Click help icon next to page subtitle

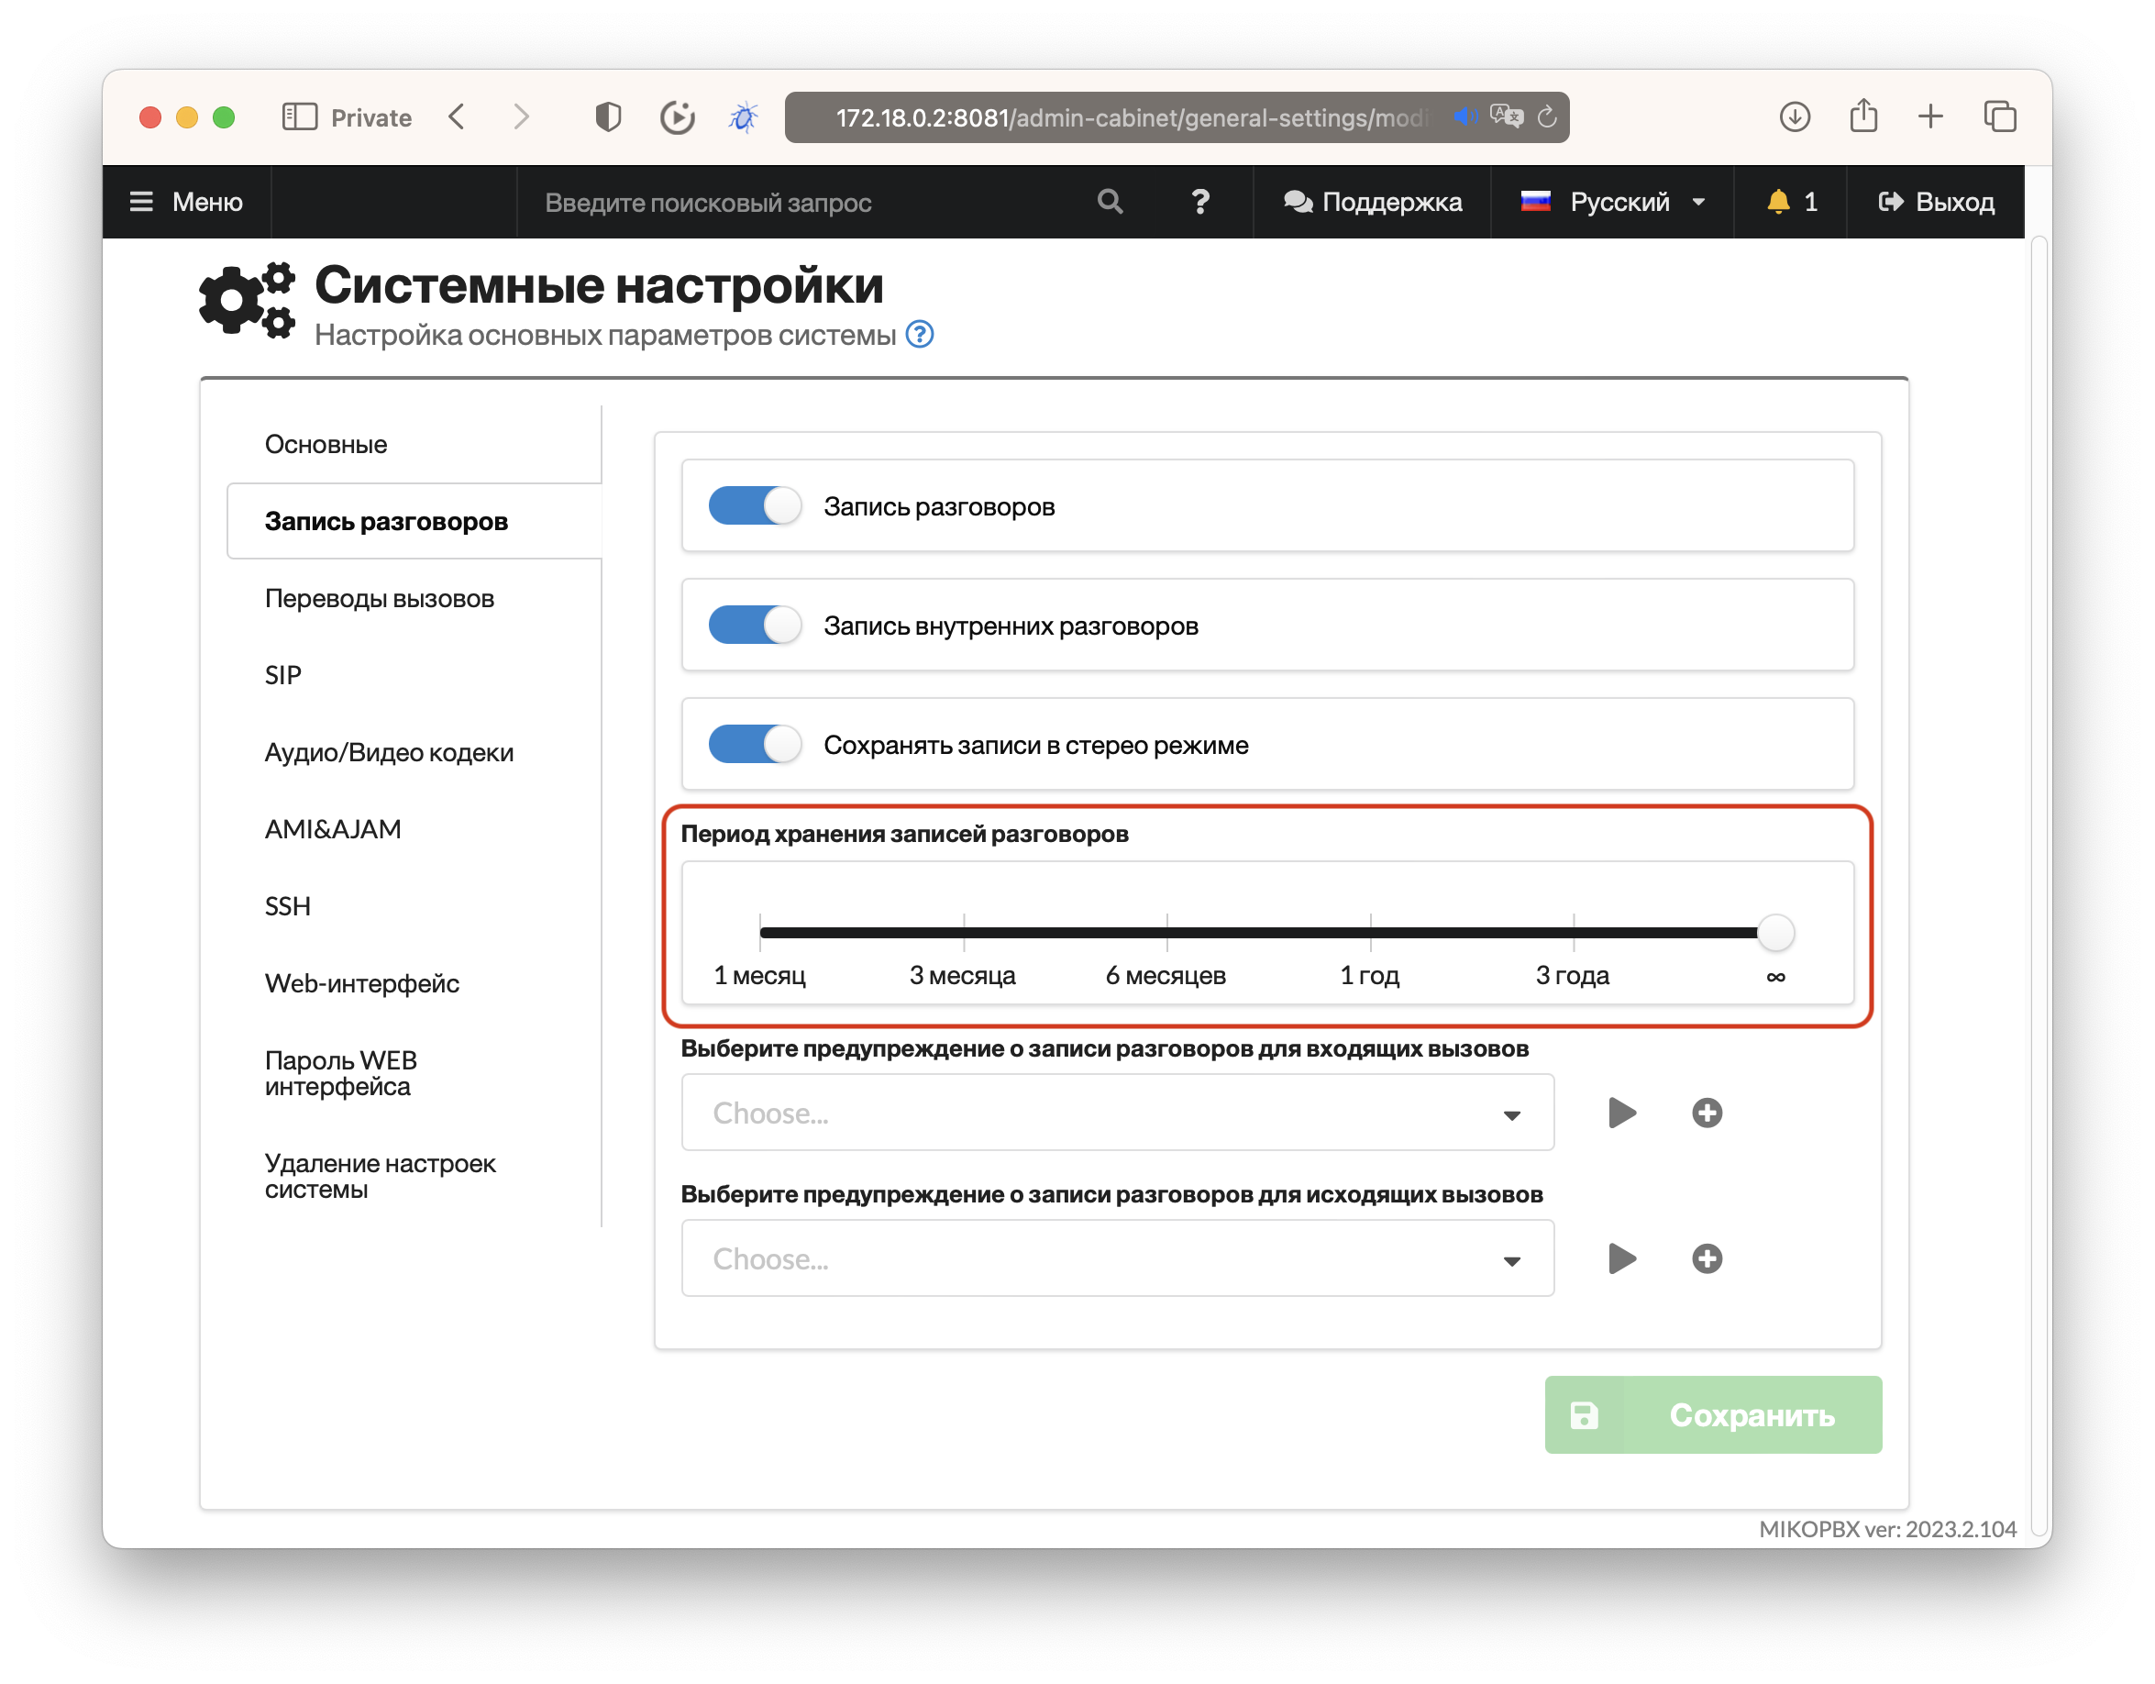(920, 335)
